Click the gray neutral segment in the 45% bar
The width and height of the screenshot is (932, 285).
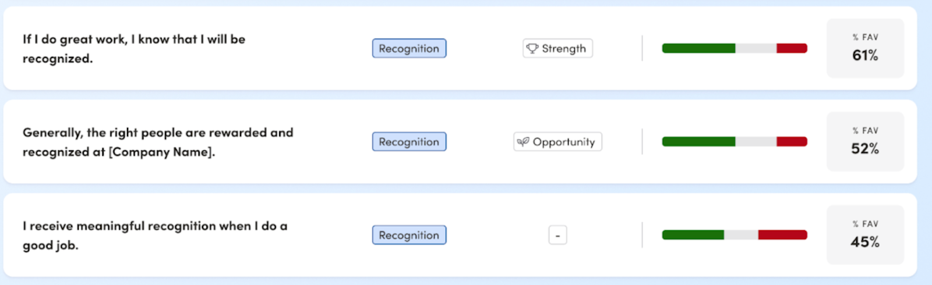click(x=741, y=235)
